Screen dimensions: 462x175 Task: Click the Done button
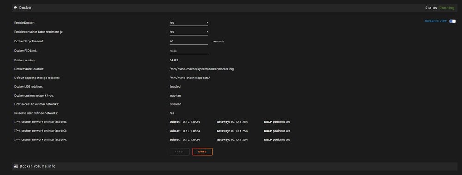202,152
